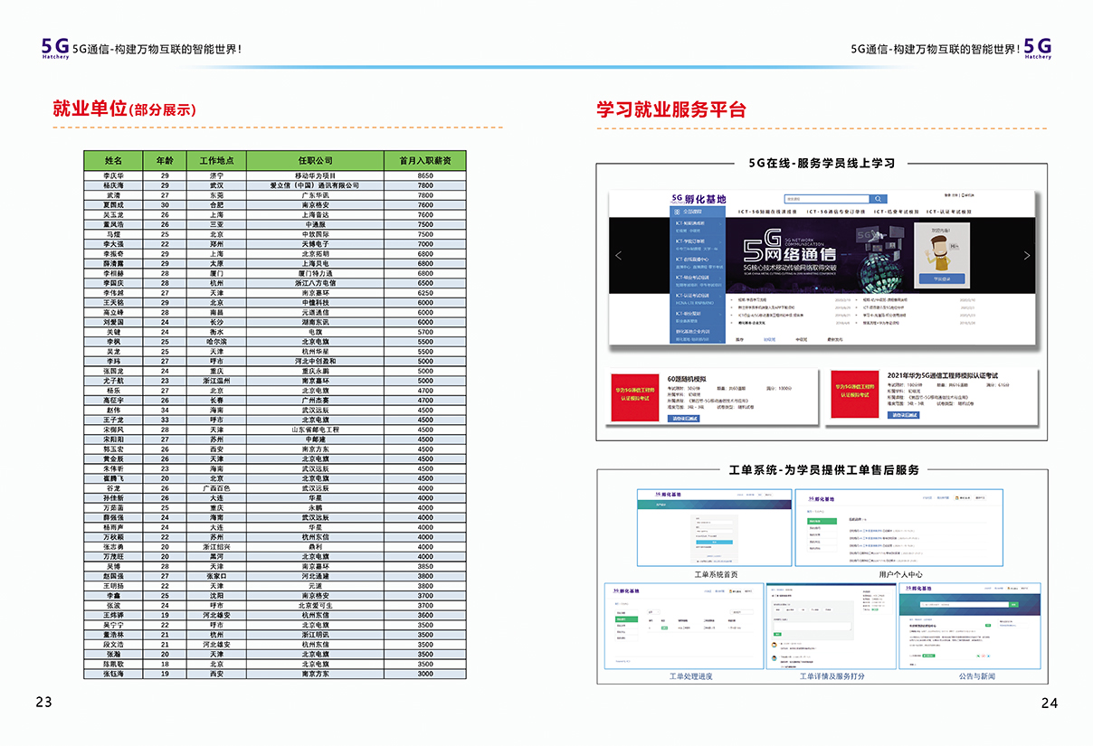The image size is (1093, 746).
Task: Click the 5G孵化基地 logo on the portal
Action: 699,199
